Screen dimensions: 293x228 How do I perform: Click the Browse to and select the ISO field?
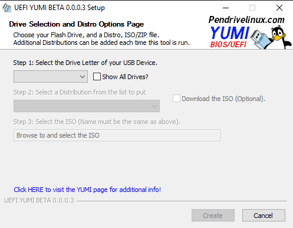point(117,135)
